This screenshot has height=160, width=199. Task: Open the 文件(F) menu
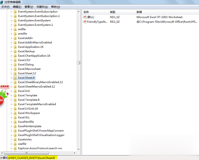5,7
